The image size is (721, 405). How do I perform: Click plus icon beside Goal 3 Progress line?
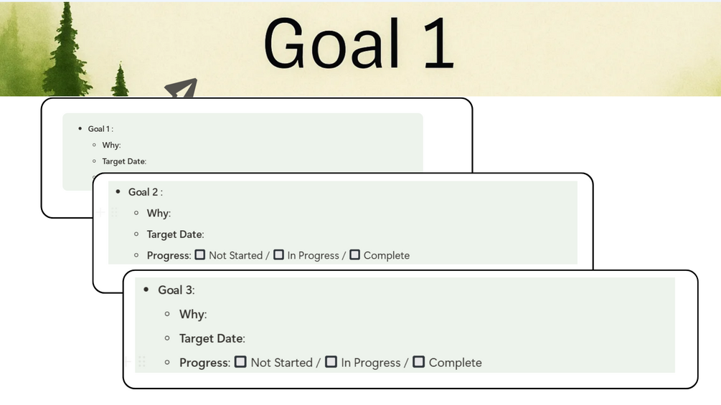click(128, 362)
